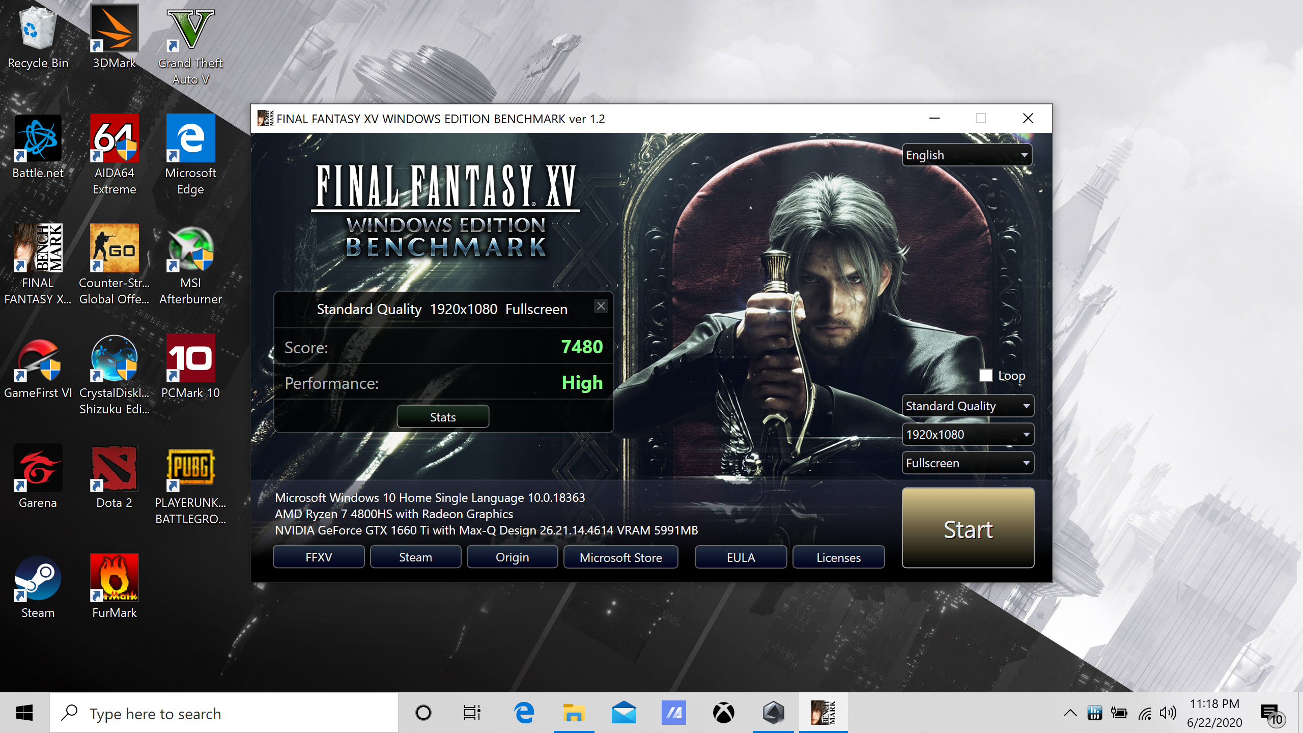This screenshot has width=1303, height=733.
Task: View the Licenses information
Action: point(838,557)
